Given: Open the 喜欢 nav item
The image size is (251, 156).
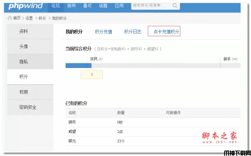Looking at the screenshot, I should [87, 5].
